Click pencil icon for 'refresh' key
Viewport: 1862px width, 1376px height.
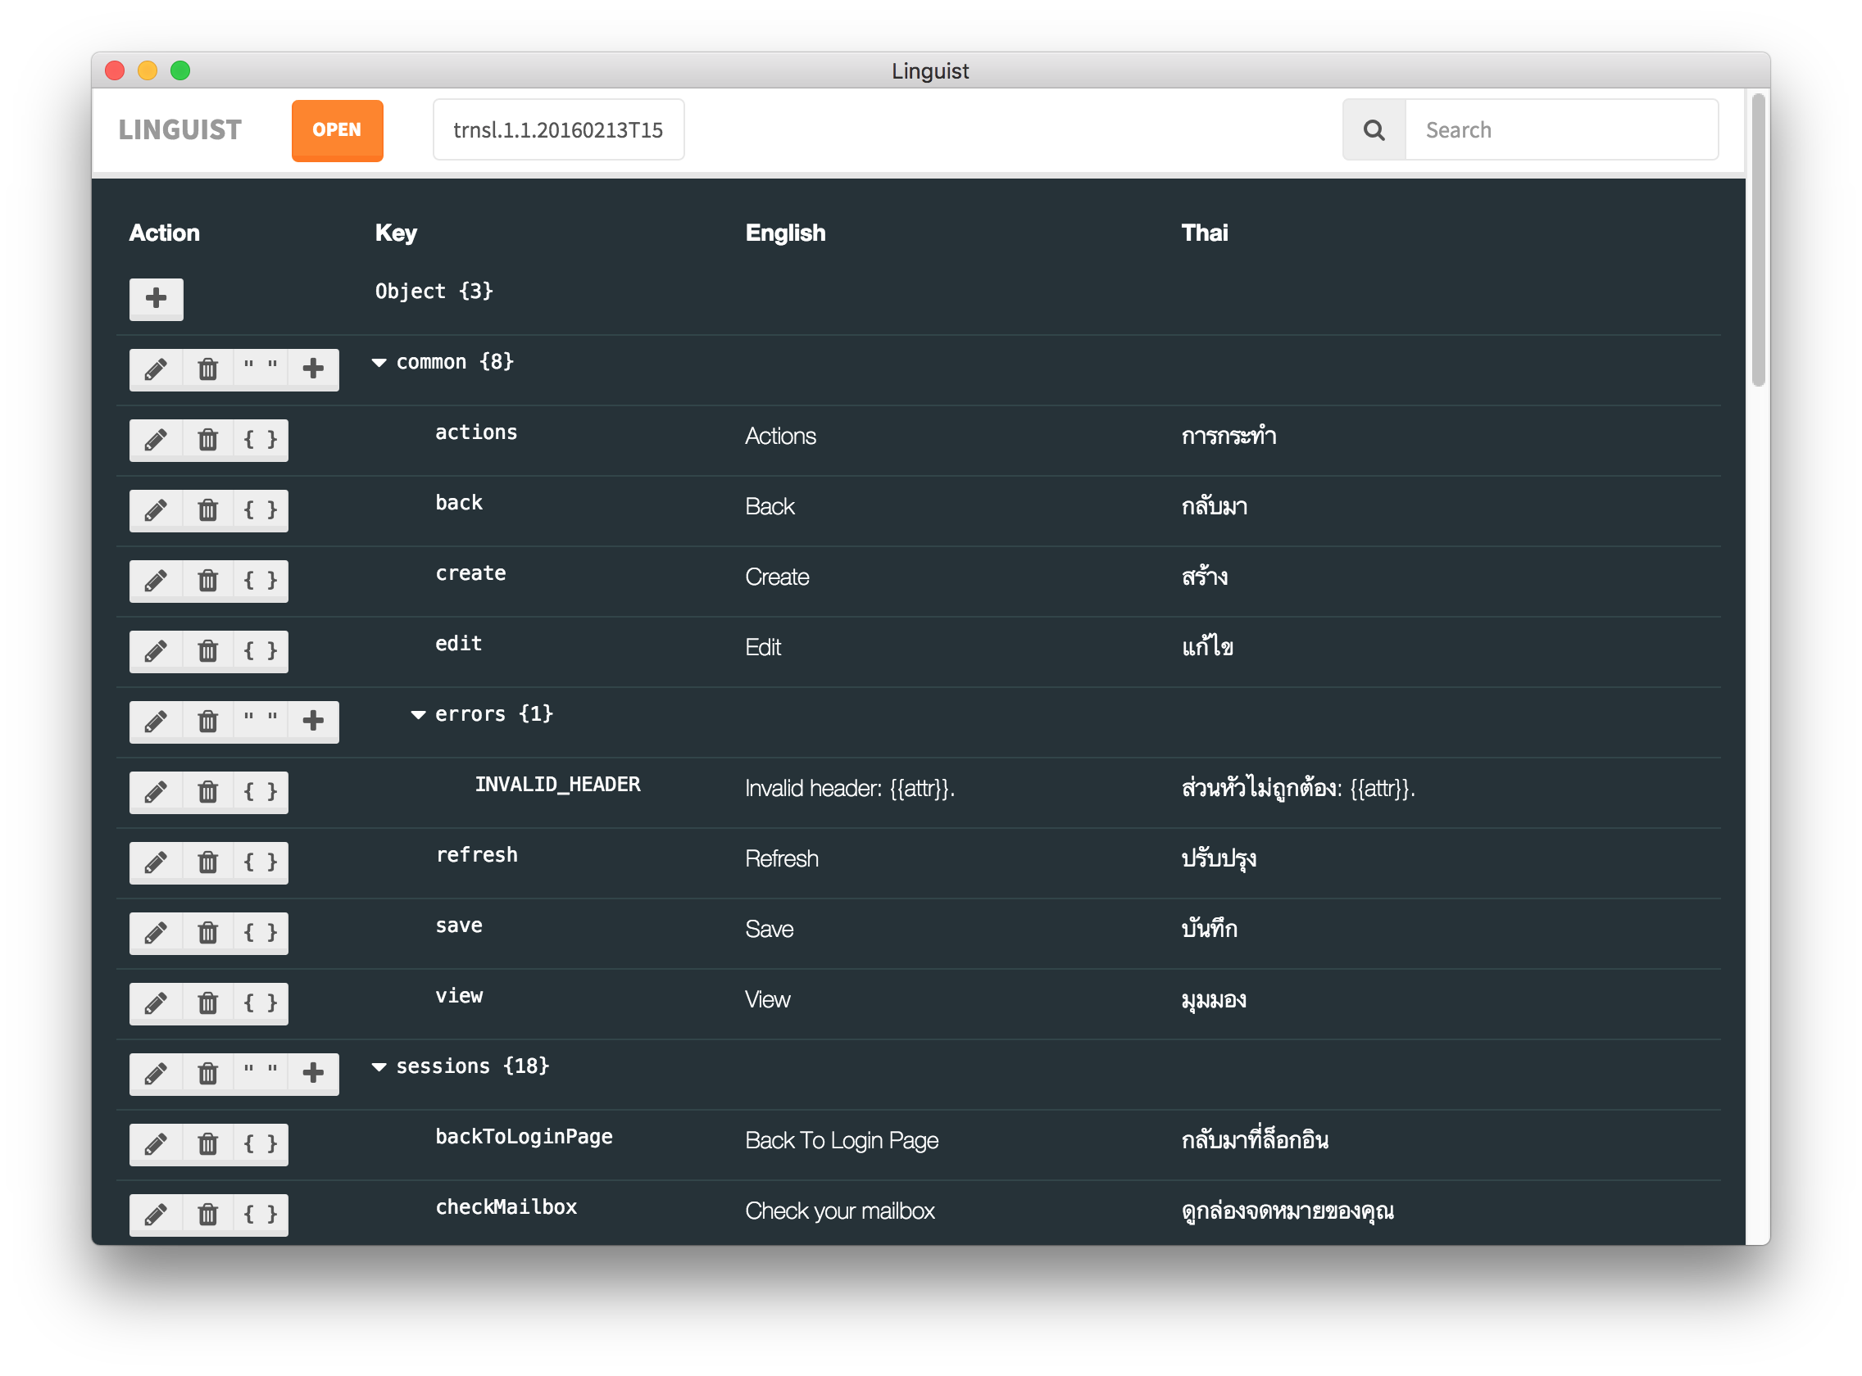point(156,862)
